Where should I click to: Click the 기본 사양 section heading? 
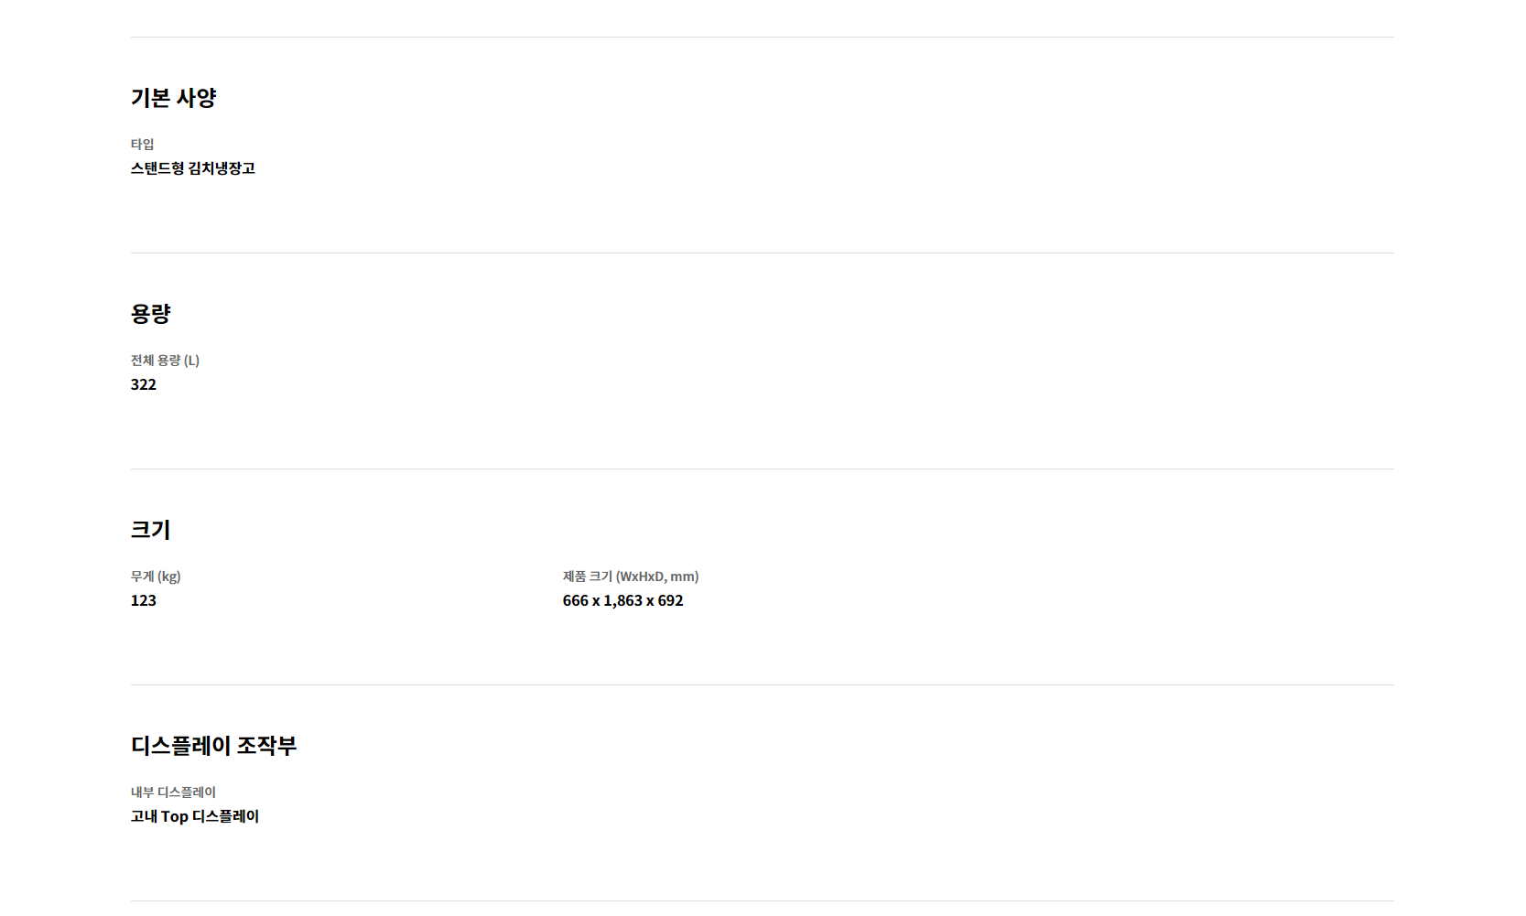click(x=173, y=98)
